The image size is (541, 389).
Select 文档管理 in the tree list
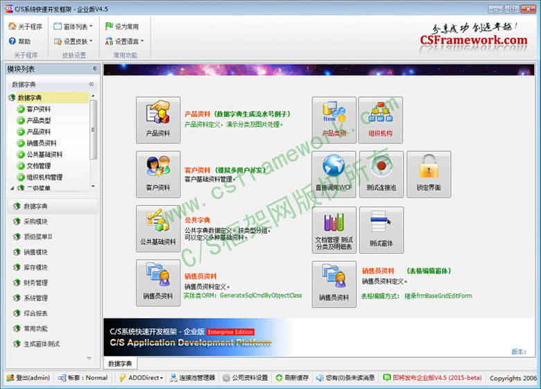[38, 166]
